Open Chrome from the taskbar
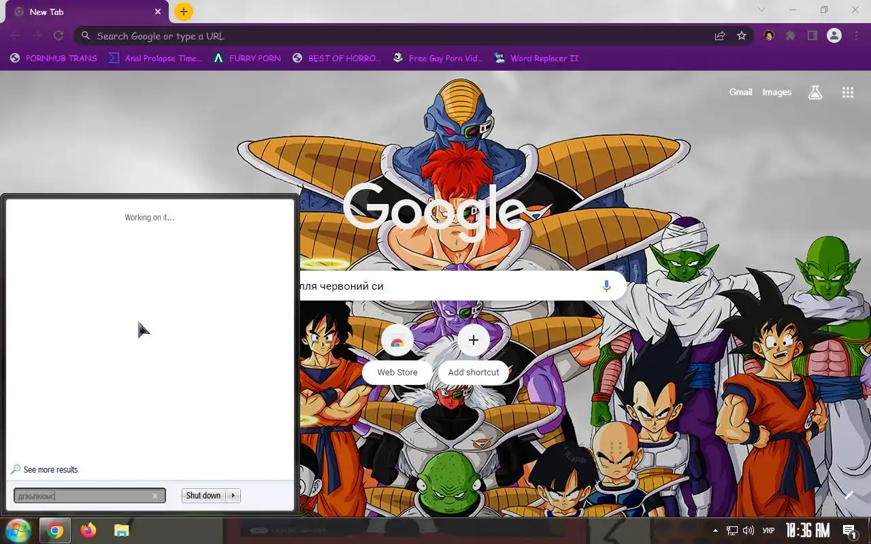The height and width of the screenshot is (544, 871). point(55,530)
